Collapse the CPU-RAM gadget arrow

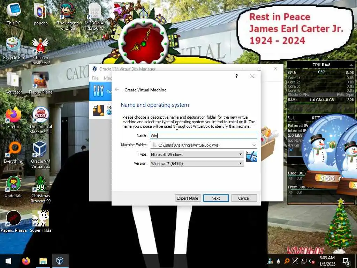[351, 65]
